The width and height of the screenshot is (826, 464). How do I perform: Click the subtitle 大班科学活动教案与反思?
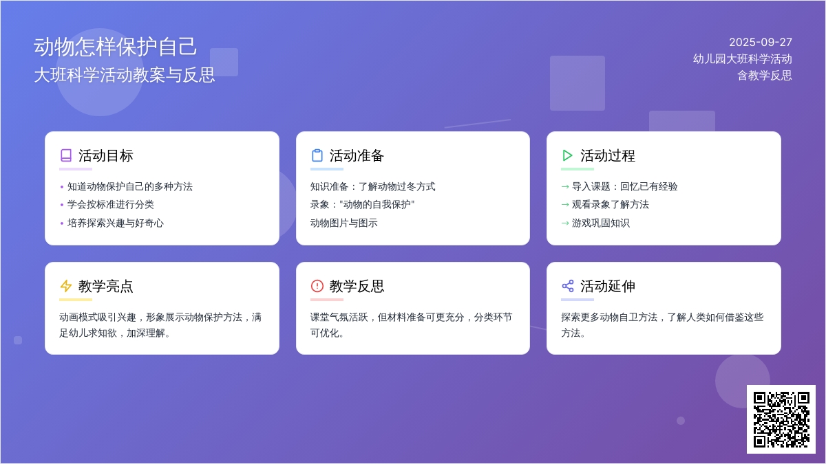(125, 75)
